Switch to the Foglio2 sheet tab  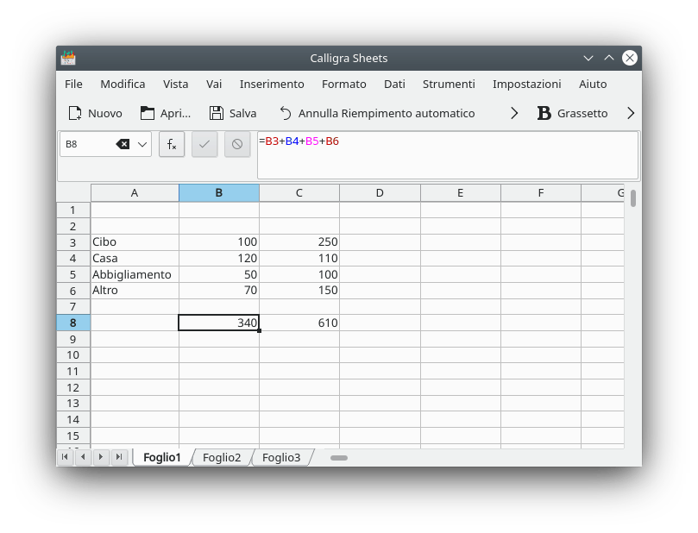click(x=222, y=457)
